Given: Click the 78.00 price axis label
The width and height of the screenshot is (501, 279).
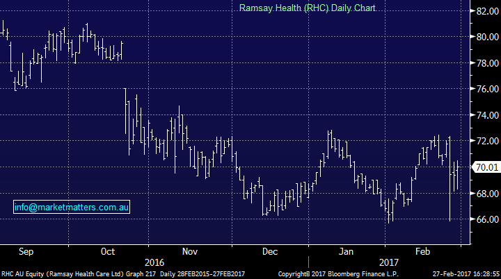Looking at the screenshot, I should [487, 63].
